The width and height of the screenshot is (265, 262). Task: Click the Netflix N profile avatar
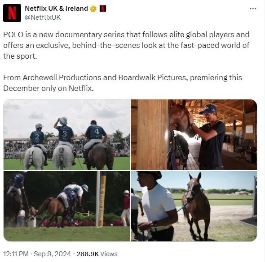tap(12, 13)
